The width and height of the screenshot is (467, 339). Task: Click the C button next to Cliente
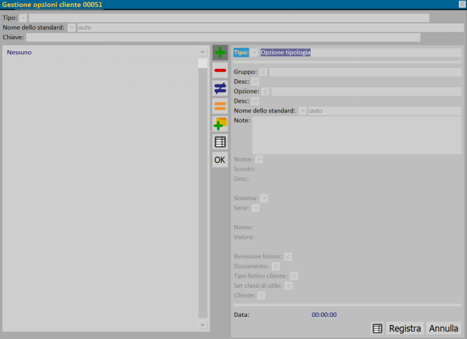tap(261, 296)
